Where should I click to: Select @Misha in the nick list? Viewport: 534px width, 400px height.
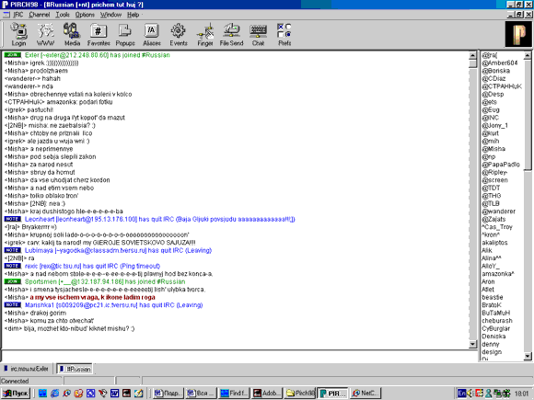(493, 149)
